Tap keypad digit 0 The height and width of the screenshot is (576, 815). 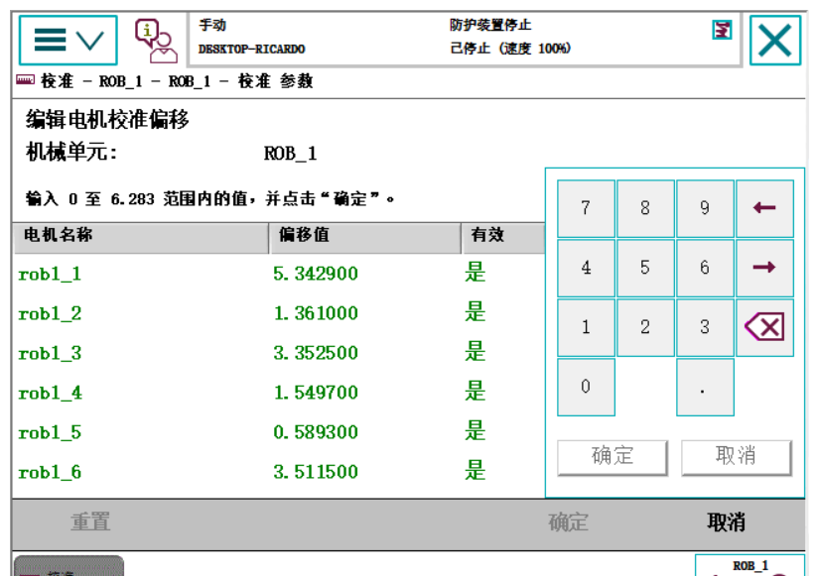(586, 387)
